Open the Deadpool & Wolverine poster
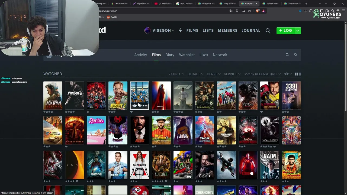The height and width of the screenshot is (195, 347). [x=270, y=96]
